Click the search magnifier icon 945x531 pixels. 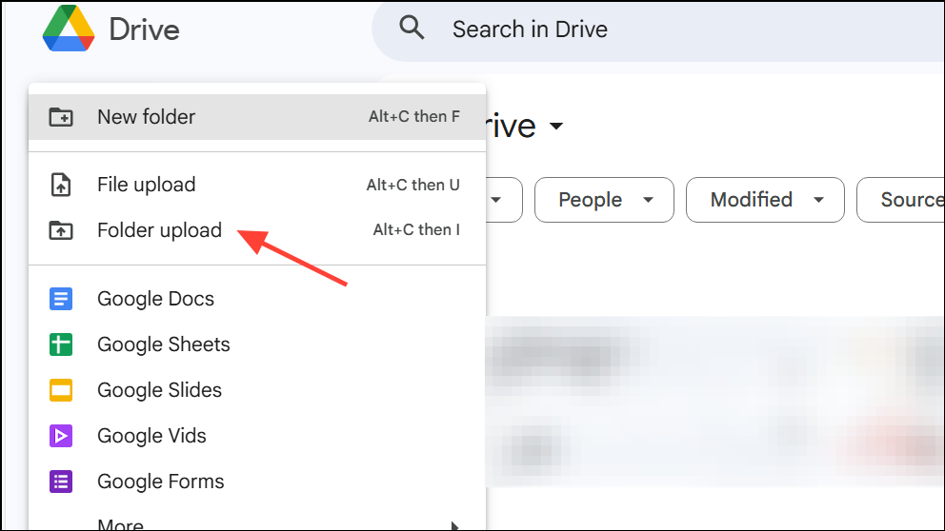(412, 28)
